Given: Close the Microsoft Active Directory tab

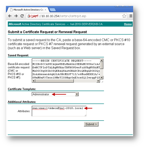Looking at the screenshot, I should pos(46,10).
